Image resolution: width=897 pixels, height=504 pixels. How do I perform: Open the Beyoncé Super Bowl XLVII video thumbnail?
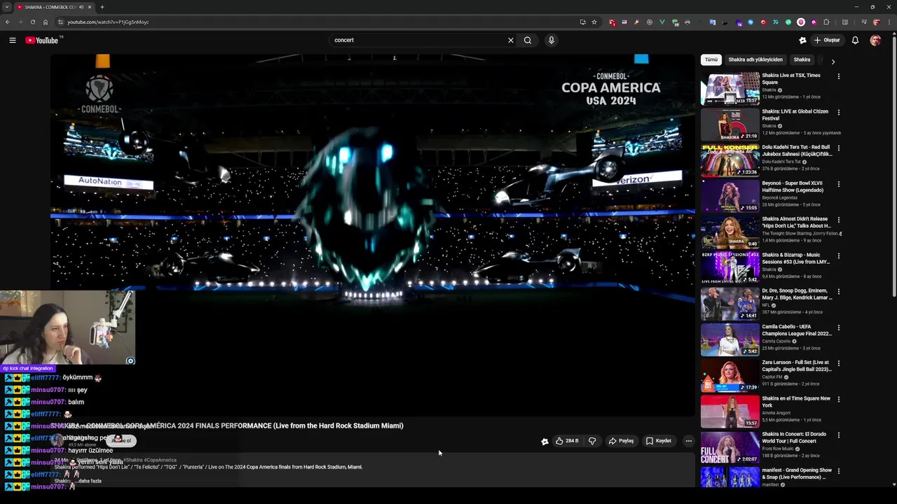(x=730, y=196)
